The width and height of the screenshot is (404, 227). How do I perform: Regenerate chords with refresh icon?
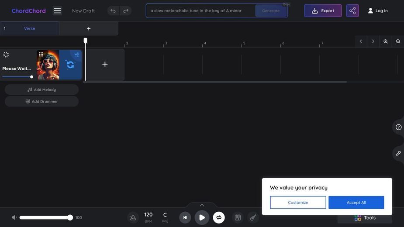pyautogui.click(x=70, y=65)
